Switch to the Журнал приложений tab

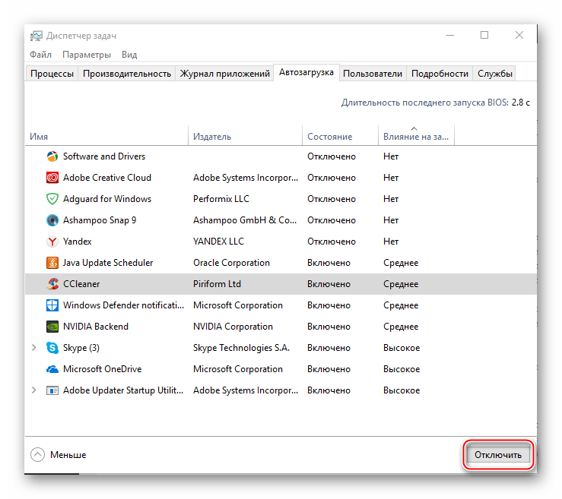pyautogui.click(x=225, y=74)
